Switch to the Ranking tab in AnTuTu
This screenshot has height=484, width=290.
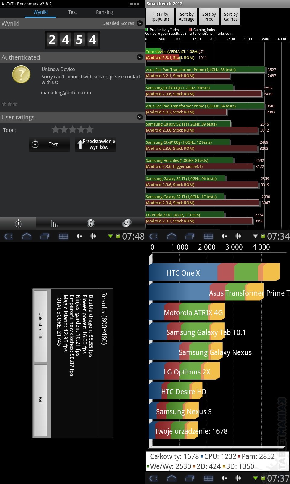tap(105, 12)
